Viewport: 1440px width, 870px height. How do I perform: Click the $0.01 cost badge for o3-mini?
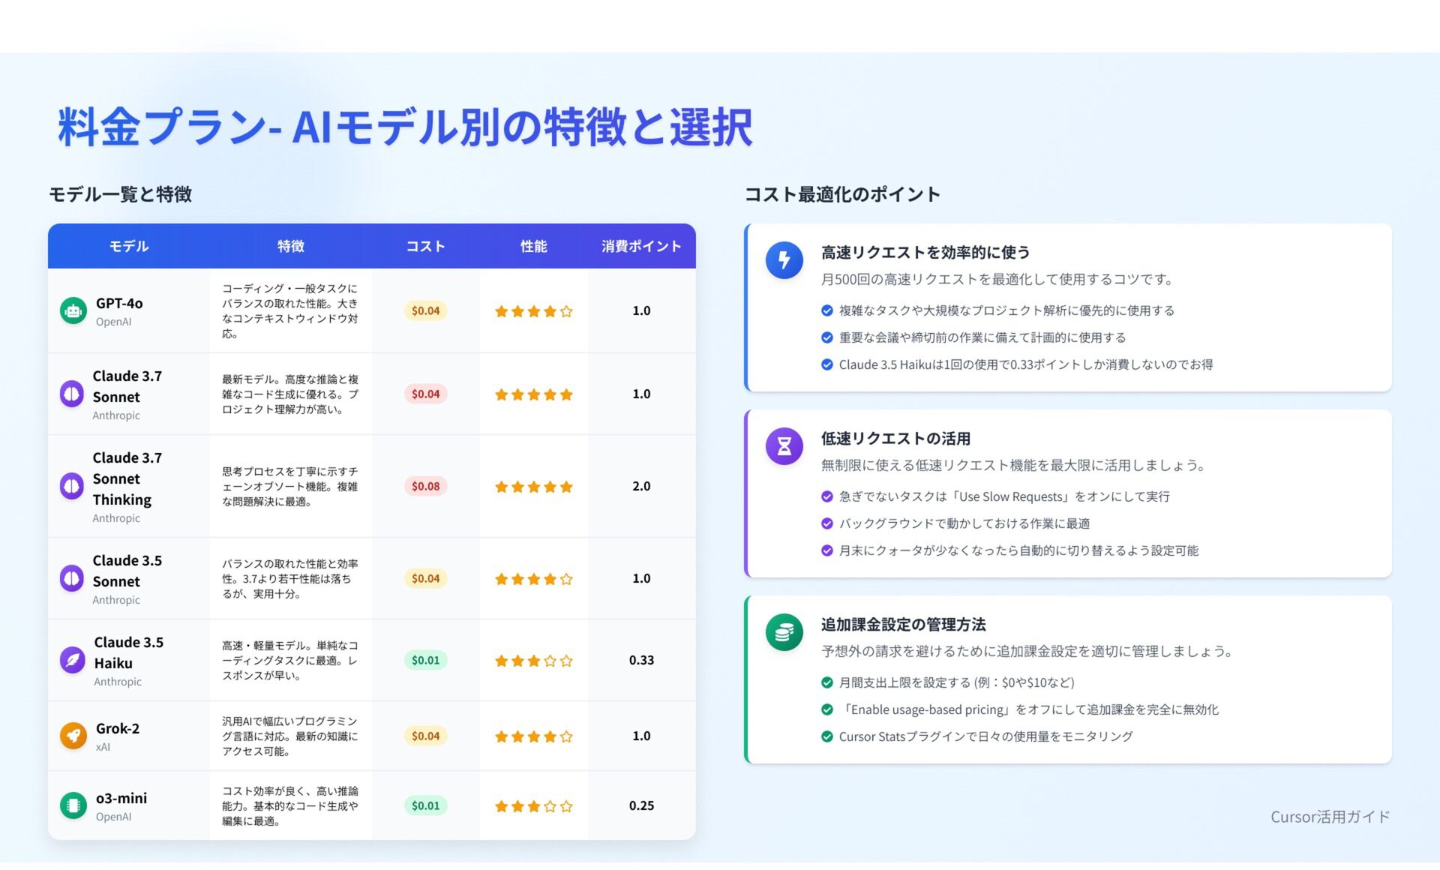pyautogui.click(x=425, y=805)
